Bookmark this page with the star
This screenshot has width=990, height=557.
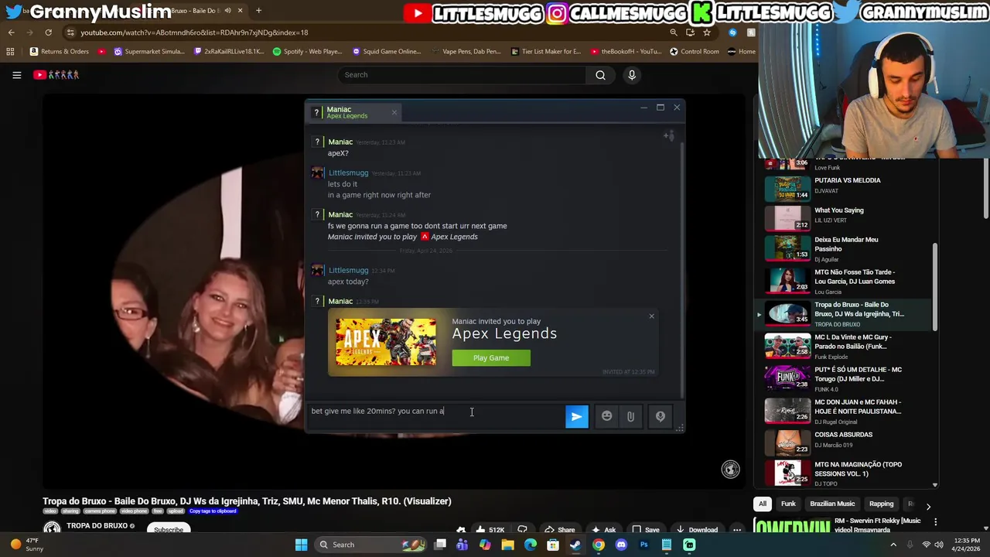[x=707, y=32]
